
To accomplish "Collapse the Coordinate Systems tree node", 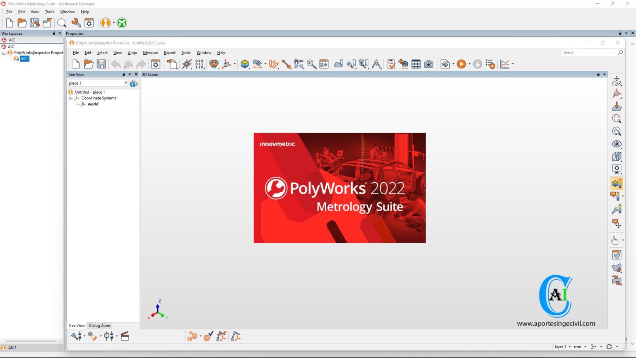I will coord(70,98).
